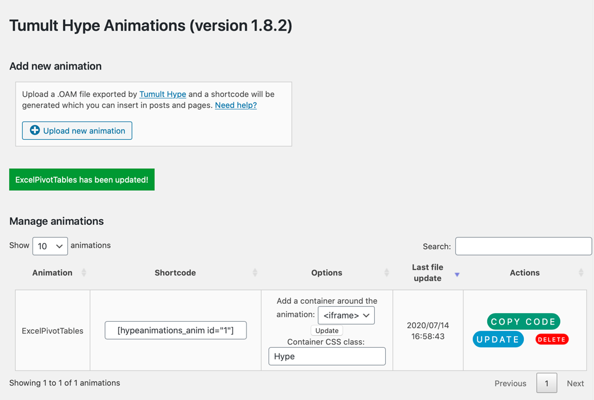
Task: Click the Upload new animation button
Action: click(x=77, y=130)
